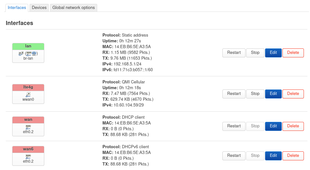Viewport: 310px width, 170px height.
Task: Edit the wan6 DHCPv6 interface
Action: coord(273,156)
